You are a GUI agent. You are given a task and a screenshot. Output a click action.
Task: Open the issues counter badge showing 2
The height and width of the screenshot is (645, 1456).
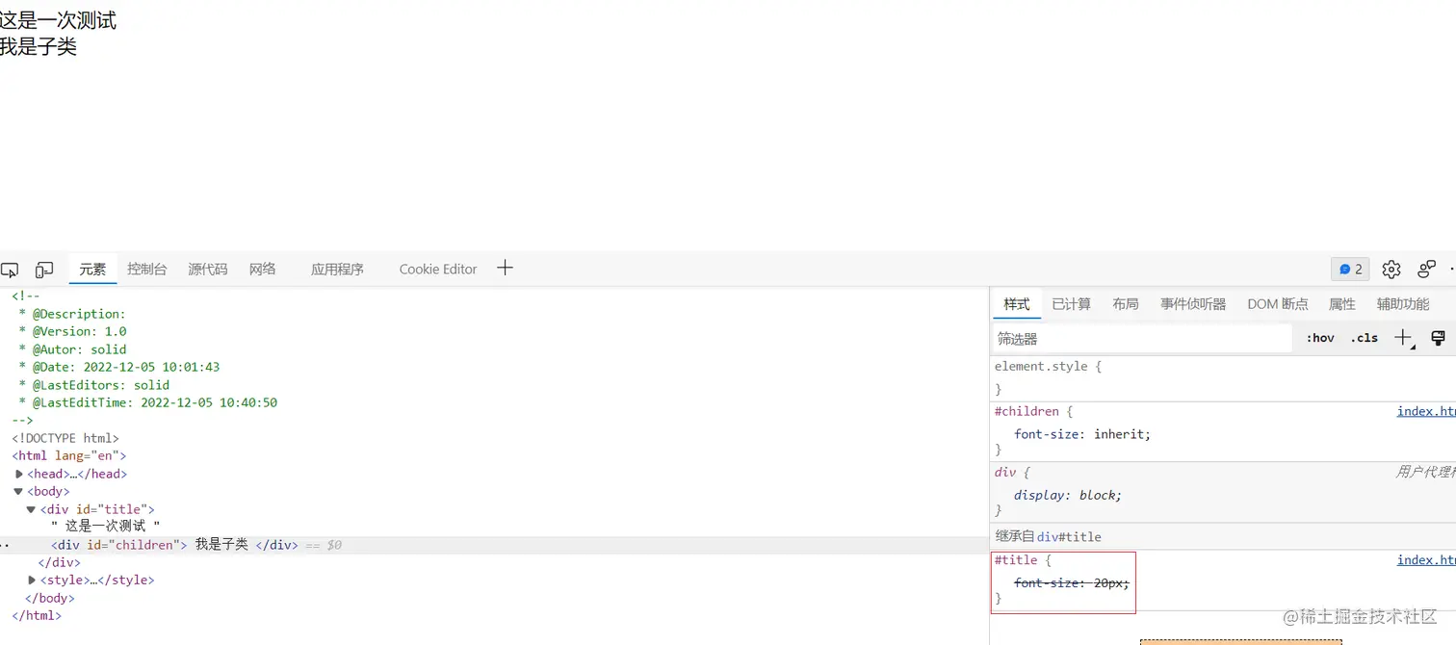click(1350, 270)
